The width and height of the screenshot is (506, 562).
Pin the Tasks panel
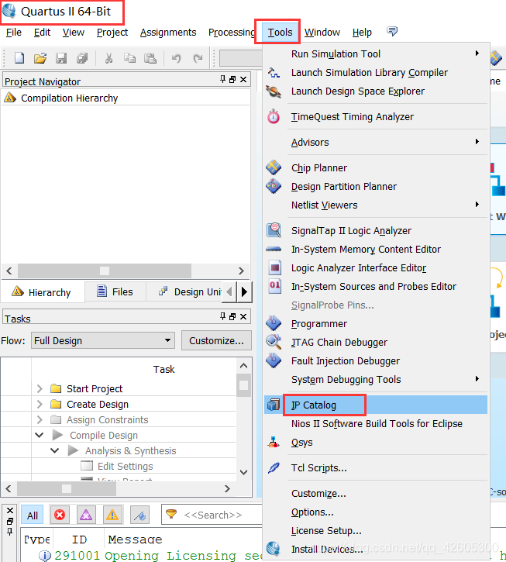(223, 316)
